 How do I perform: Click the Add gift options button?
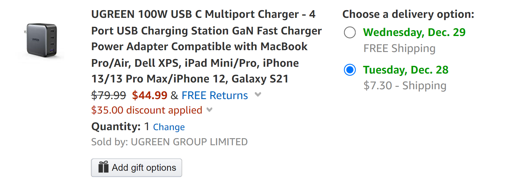tap(137, 168)
